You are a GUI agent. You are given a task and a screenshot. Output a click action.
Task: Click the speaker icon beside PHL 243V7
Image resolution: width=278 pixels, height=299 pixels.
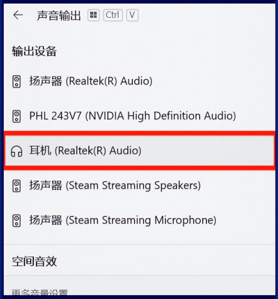click(17, 116)
